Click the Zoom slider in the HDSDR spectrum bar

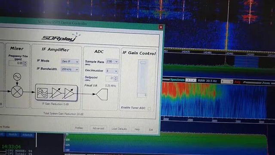click(x=252, y=83)
